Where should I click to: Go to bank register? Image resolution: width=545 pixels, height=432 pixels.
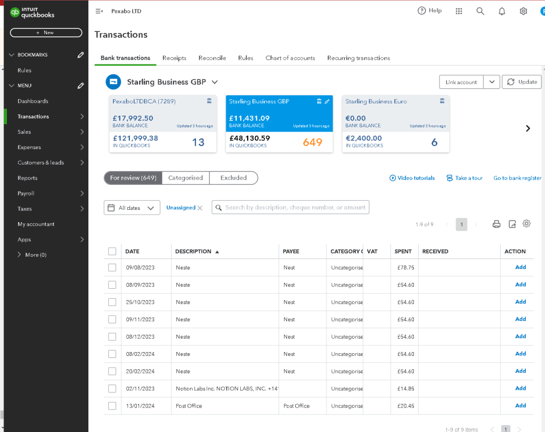point(517,178)
